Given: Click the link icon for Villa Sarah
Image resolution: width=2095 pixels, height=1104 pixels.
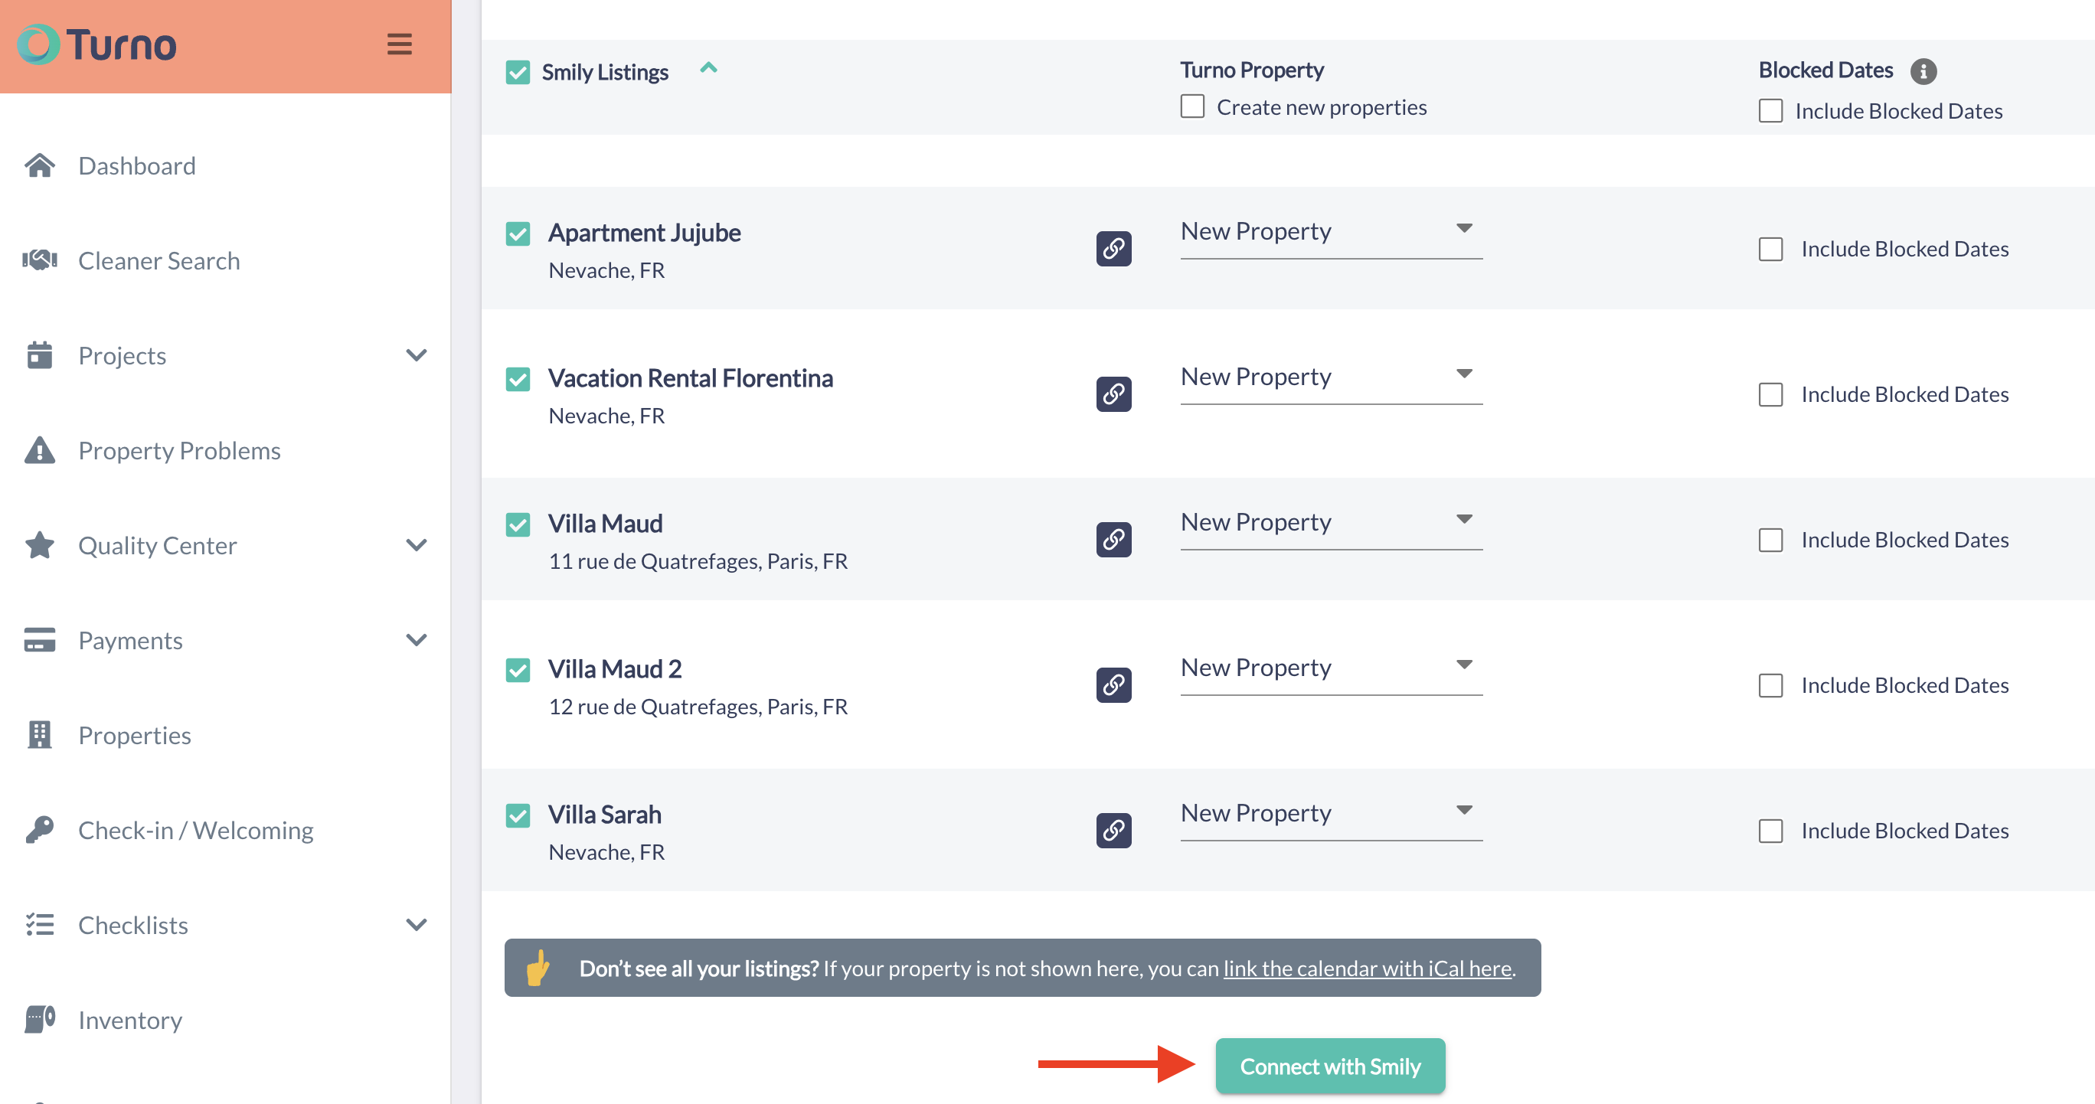Looking at the screenshot, I should [x=1113, y=830].
